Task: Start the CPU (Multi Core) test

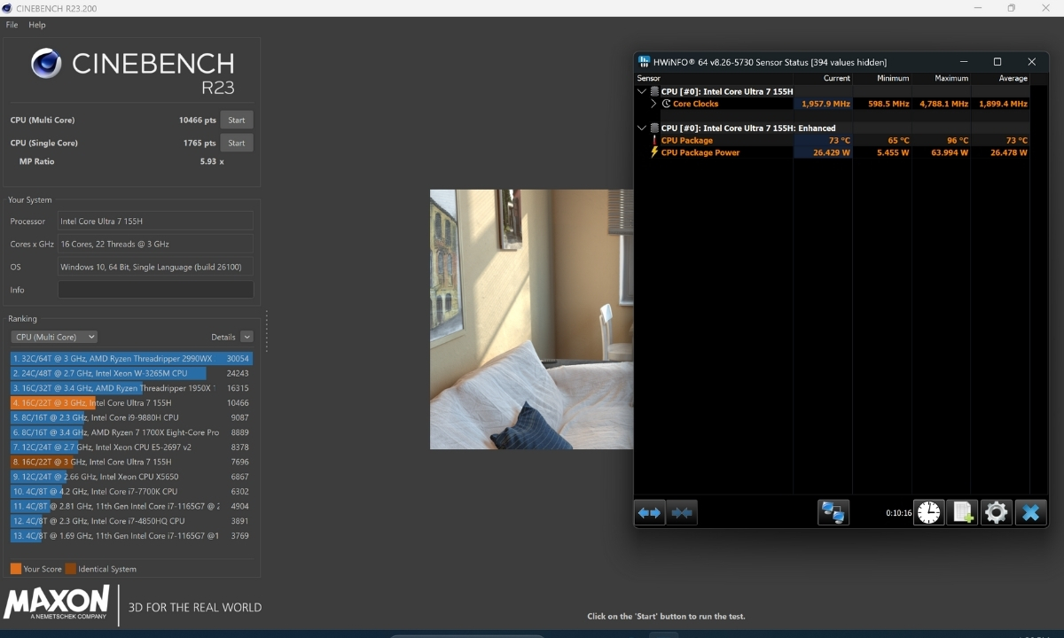Action: pos(237,120)
